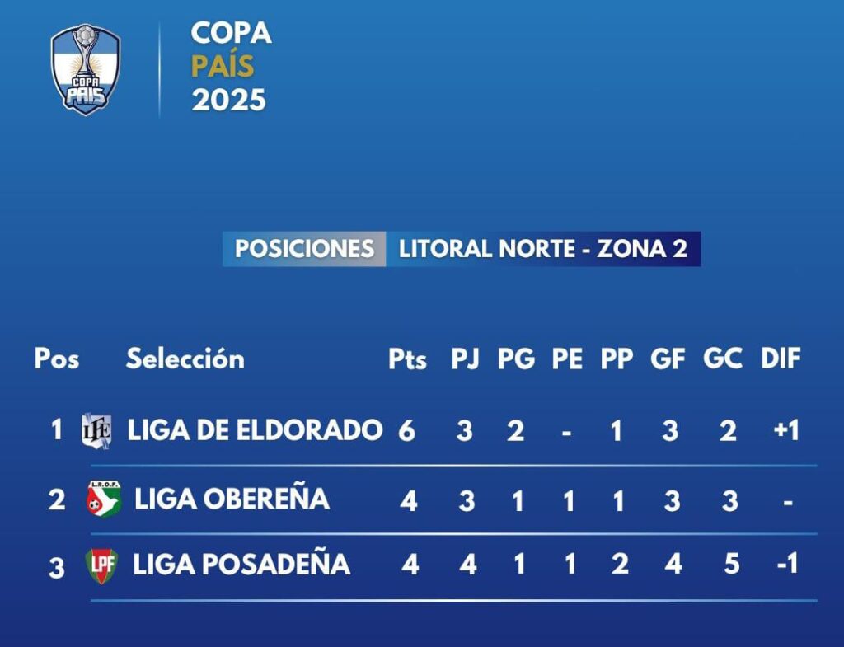Select the LITORAL NORTE - ZONA 2 label
Screen dimensions: 844x647
tap(543, 249)
